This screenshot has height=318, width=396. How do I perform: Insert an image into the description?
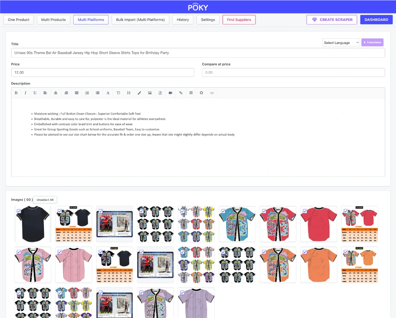click(150, 93)
